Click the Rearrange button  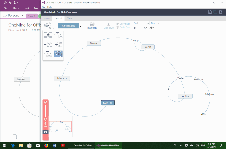point(92,26)
